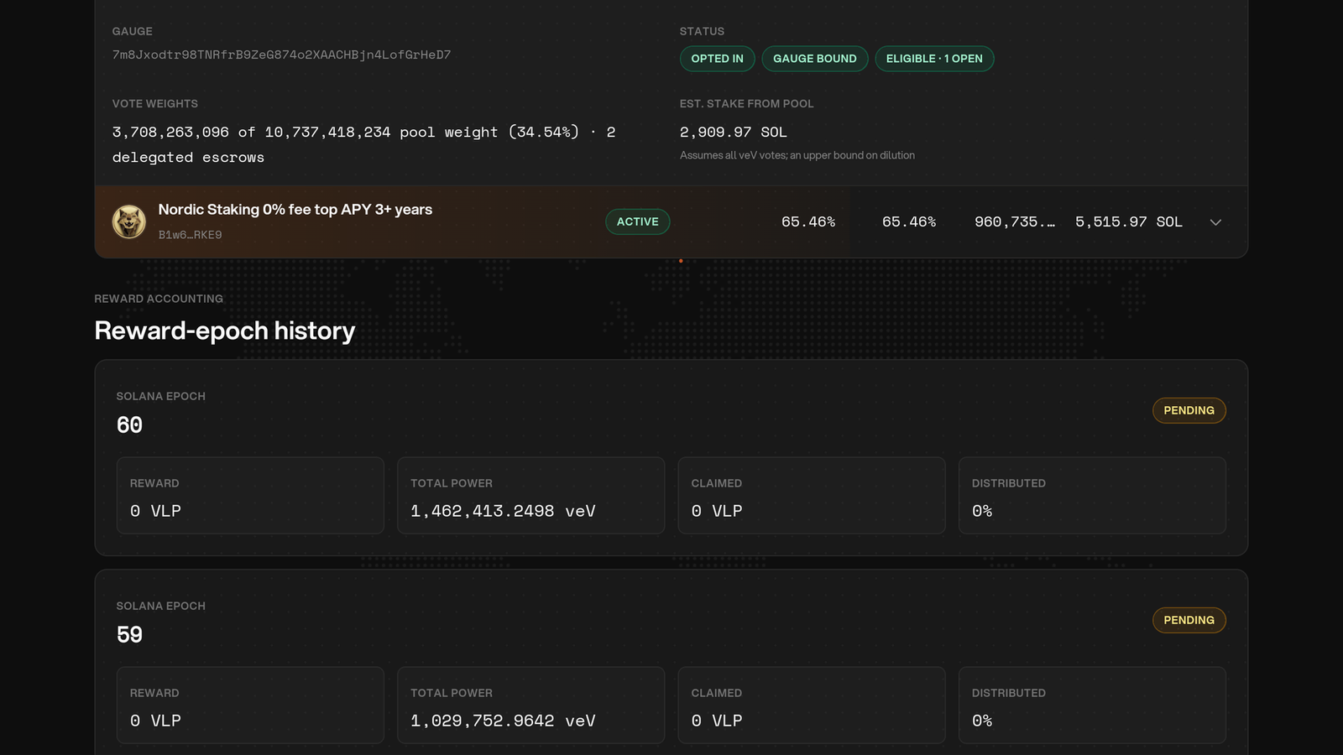This screenshot has height=755, width=1343.
Task: Click total power 1,462,413.2498 veV
Action: pyautogui.click(x=503, y=511)
